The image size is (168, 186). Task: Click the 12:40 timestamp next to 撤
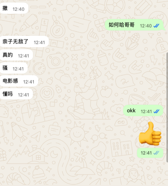(18, 9)
